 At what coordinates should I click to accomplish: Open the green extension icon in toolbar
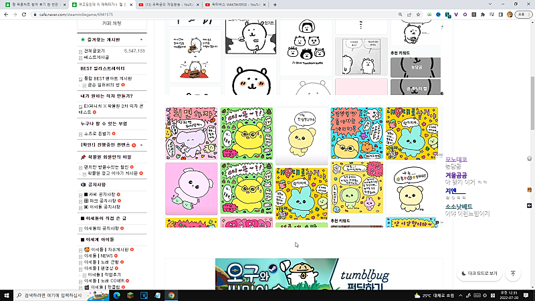429,15
